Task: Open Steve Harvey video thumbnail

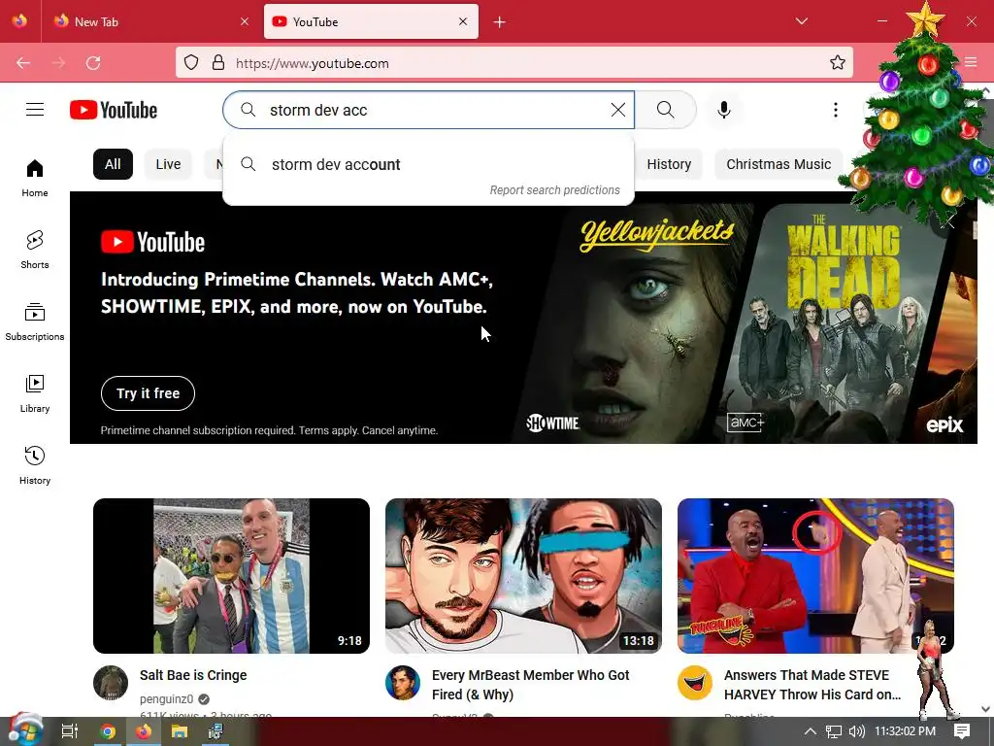Action: [815, 576]
